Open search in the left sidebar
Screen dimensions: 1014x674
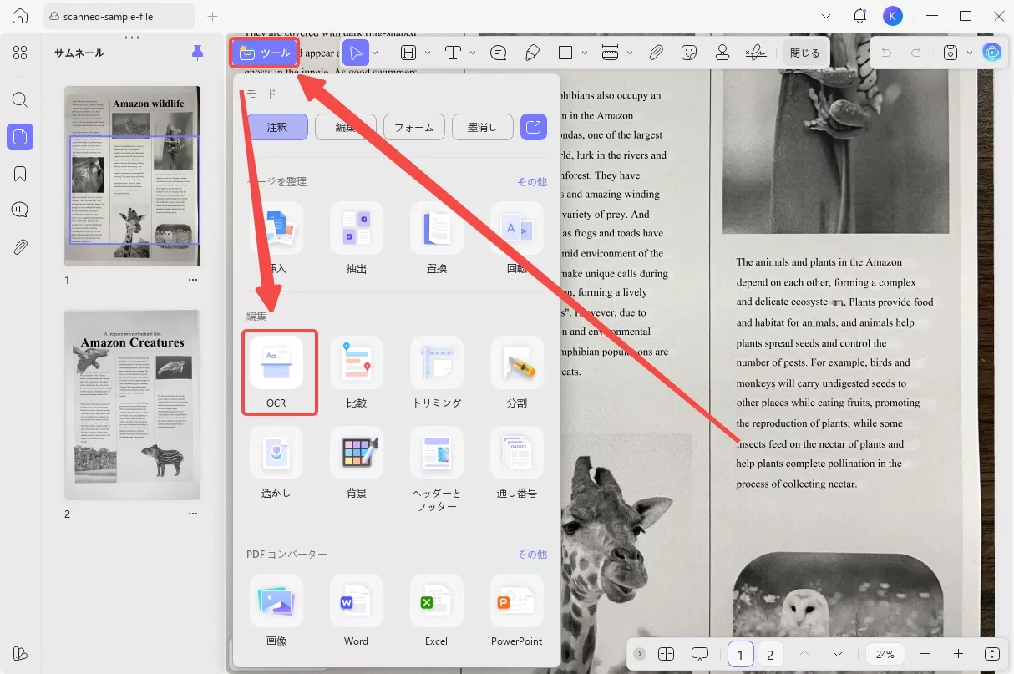(x=20, y=99)
